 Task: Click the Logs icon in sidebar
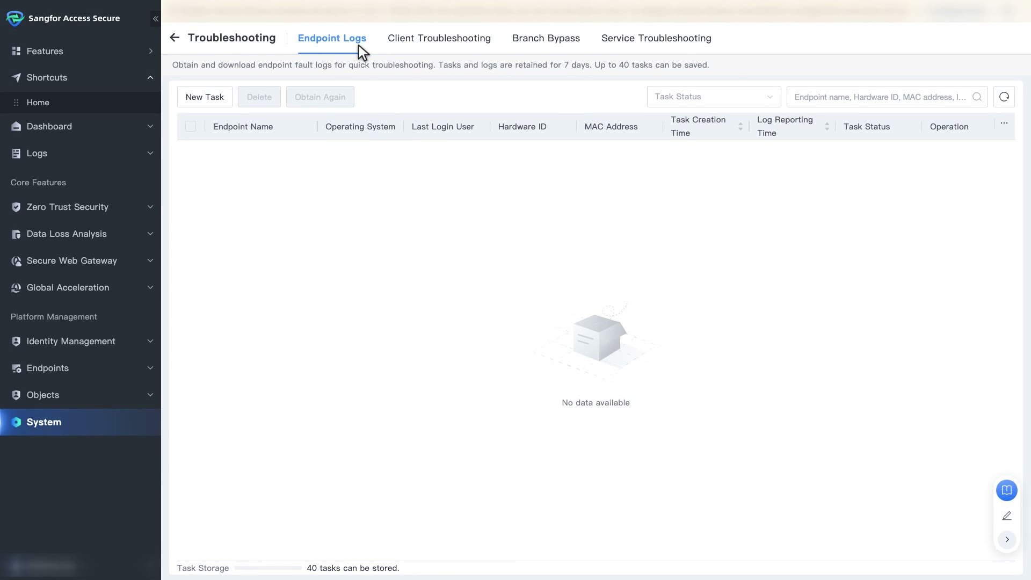click(16, 153)
